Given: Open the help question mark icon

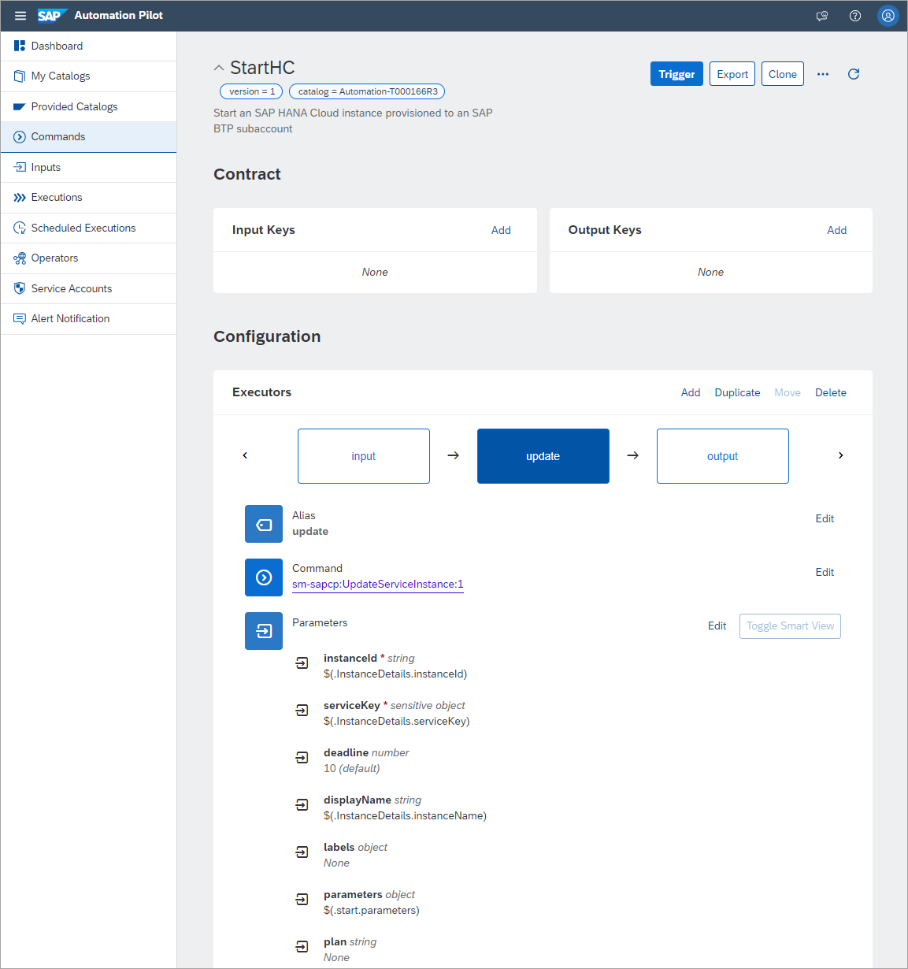Looking at the screenshot, I should (855, 16).
